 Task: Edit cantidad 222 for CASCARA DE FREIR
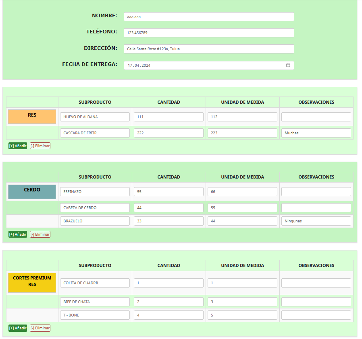click(169, 133)
